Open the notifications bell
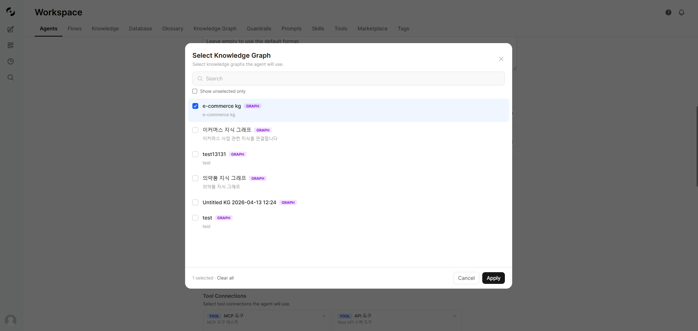The image size is (698, 331). (x=682, y=12)
